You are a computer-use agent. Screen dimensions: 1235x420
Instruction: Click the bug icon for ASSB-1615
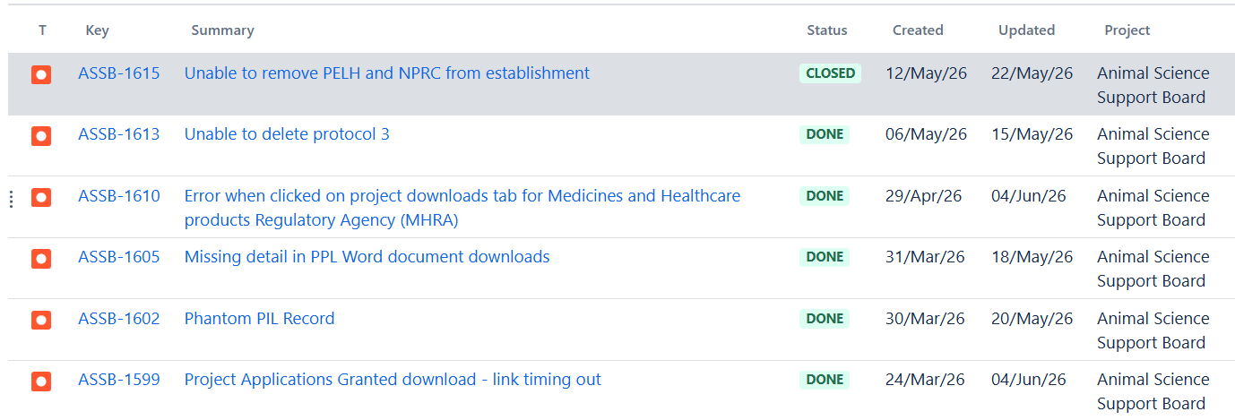click(x=41, y=74)
